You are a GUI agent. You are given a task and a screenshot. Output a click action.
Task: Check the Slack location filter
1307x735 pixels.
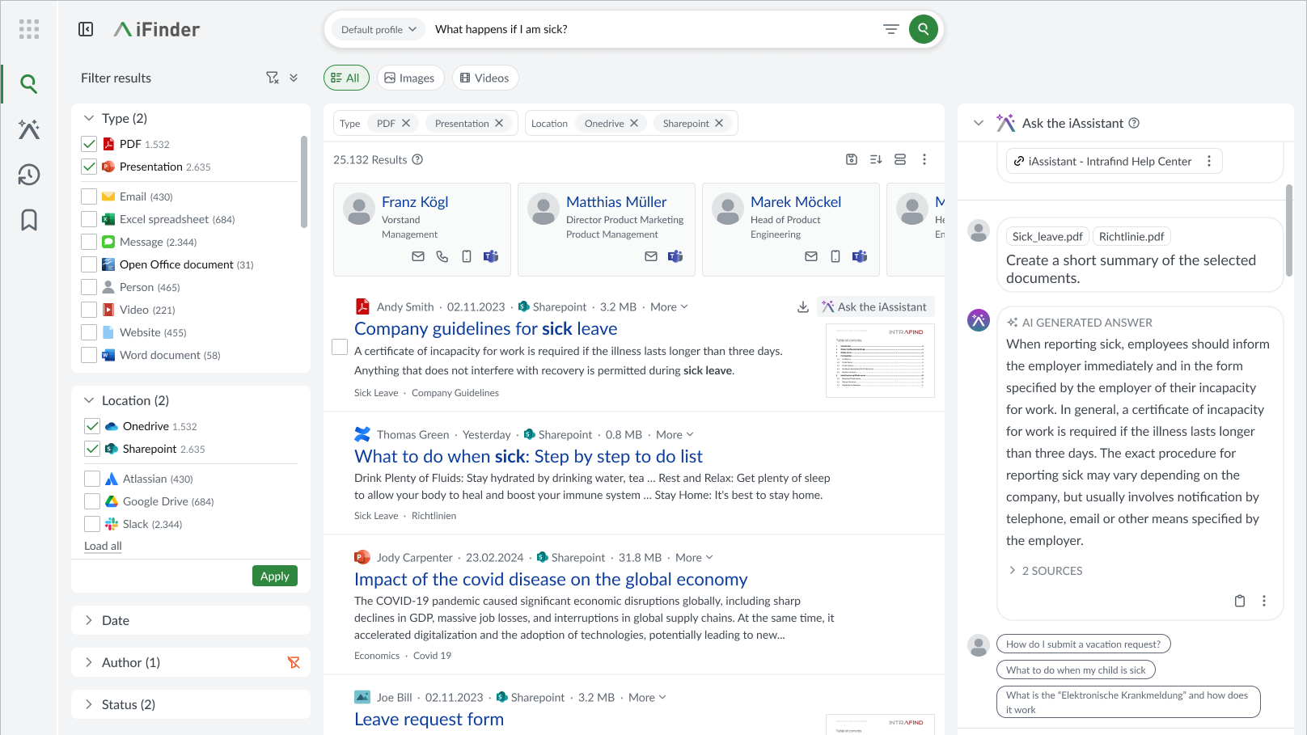(92, 524)
